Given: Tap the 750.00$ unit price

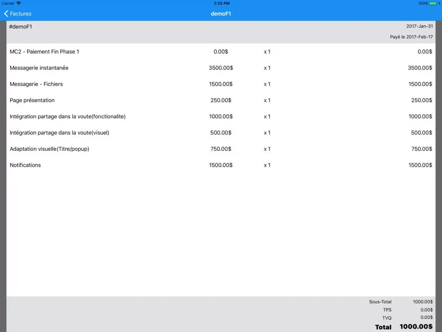Looking at the screenshot, I should pos(221,149).
